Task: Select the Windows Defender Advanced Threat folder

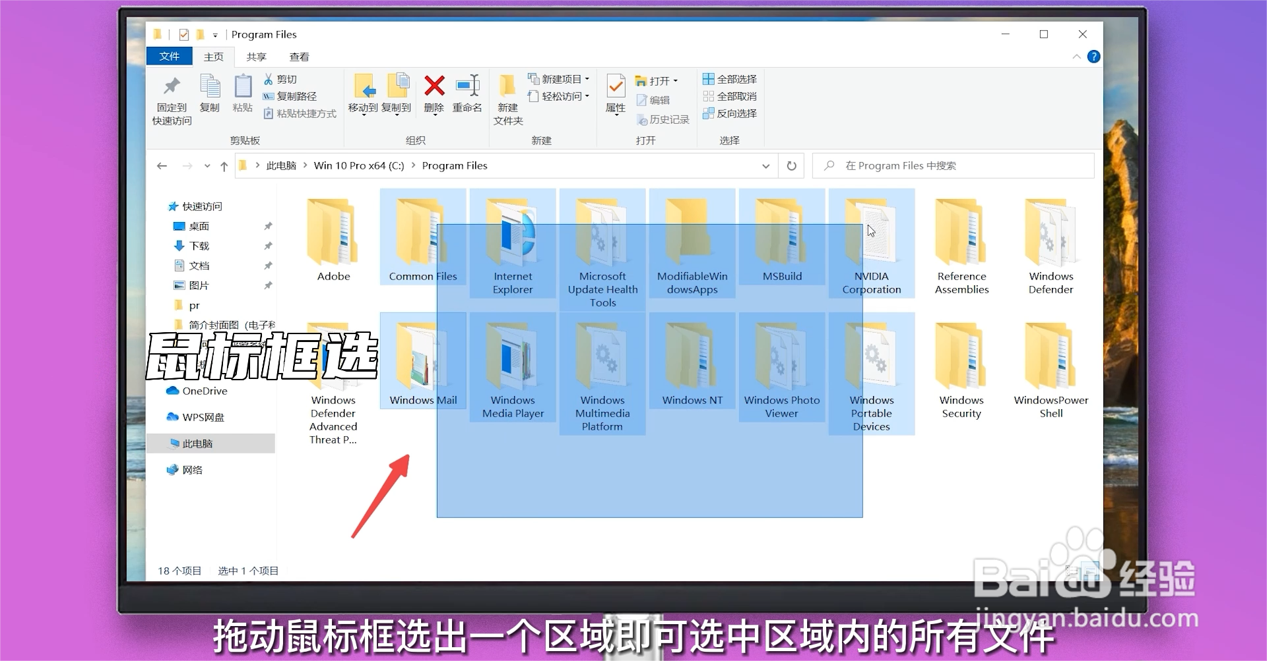Action: [x=333, y=384]
